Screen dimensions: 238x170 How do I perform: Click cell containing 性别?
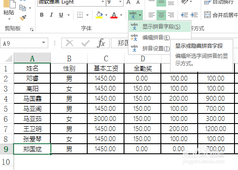[69, 68]
